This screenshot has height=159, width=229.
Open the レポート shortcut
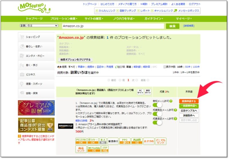tap(144, 11)
